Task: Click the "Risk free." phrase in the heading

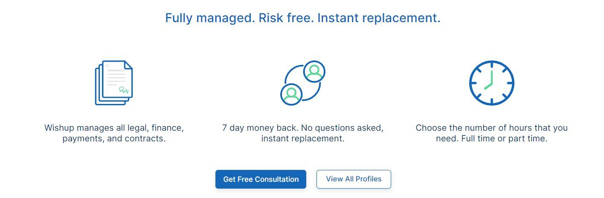Action: point(286,18)
